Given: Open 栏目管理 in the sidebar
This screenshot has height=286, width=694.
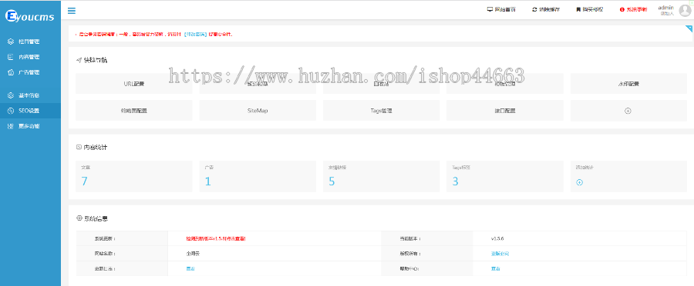Looking at the screenshot, I should (x=31, y=42).
